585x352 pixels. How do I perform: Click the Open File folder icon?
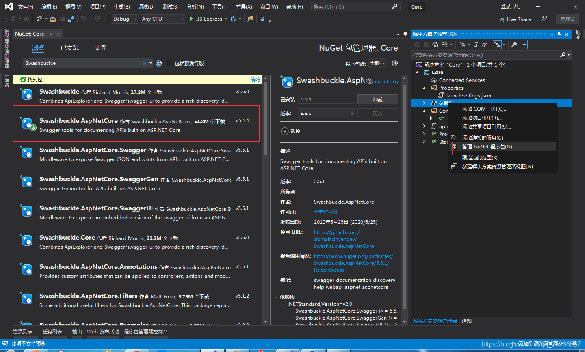54,19
